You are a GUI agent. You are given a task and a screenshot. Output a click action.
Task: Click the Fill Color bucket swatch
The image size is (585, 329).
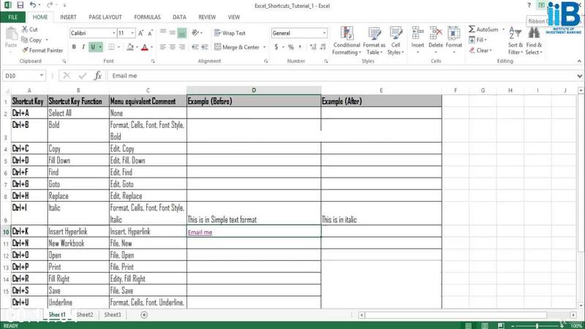[130, 47]
